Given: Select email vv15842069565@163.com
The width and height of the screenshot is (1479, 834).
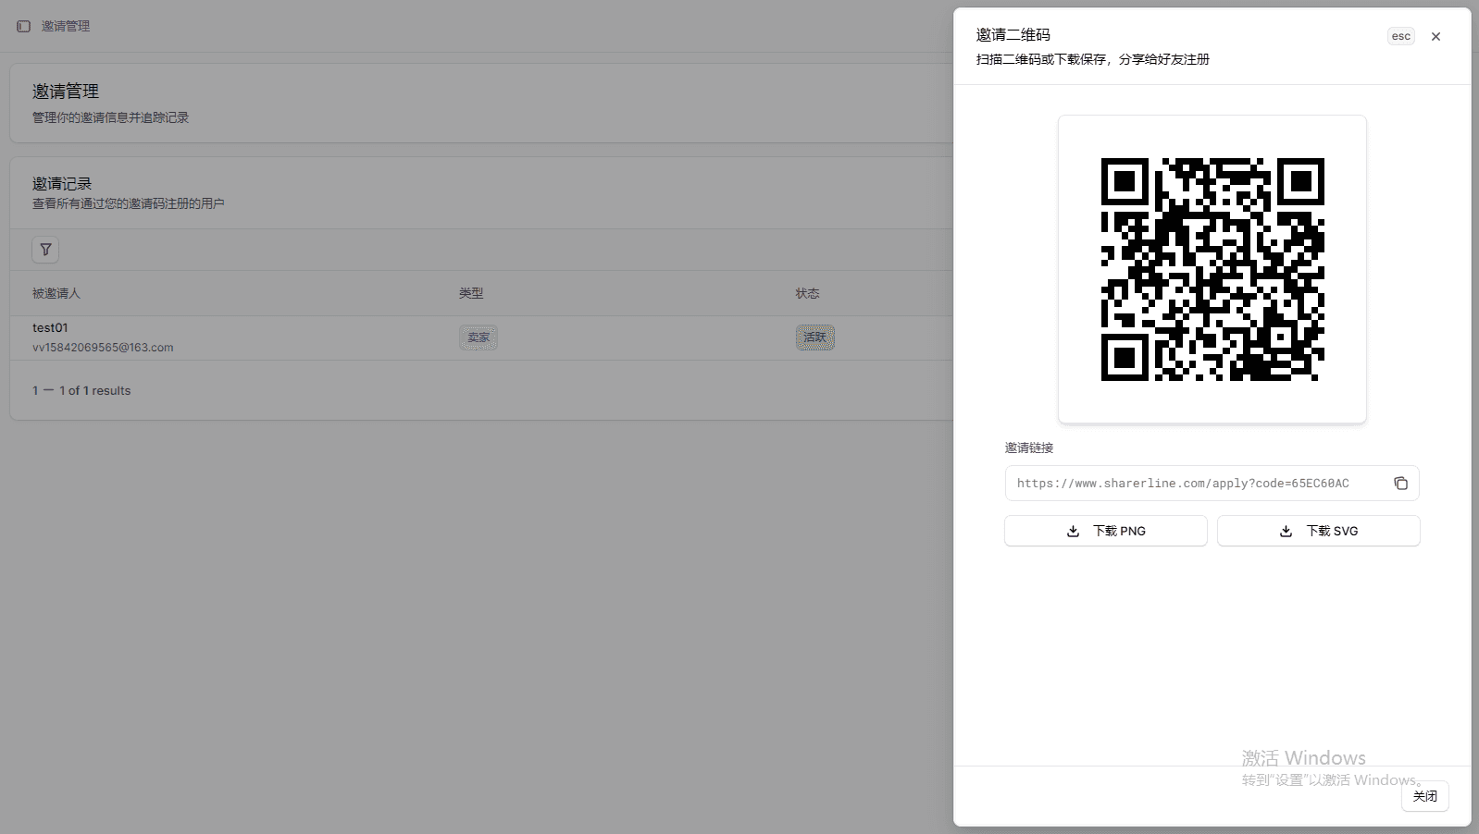Looking at the screenshot, I should coord(103,348).
